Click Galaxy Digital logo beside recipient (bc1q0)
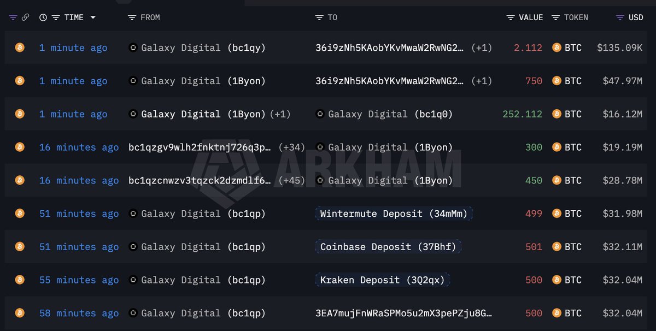The height and width of the screenshot is (331, 656). (x=320, y=114)
